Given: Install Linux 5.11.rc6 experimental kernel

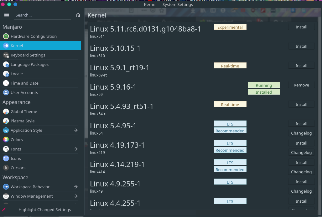Looking at the screenshot, I should click(x=301, y=27).
